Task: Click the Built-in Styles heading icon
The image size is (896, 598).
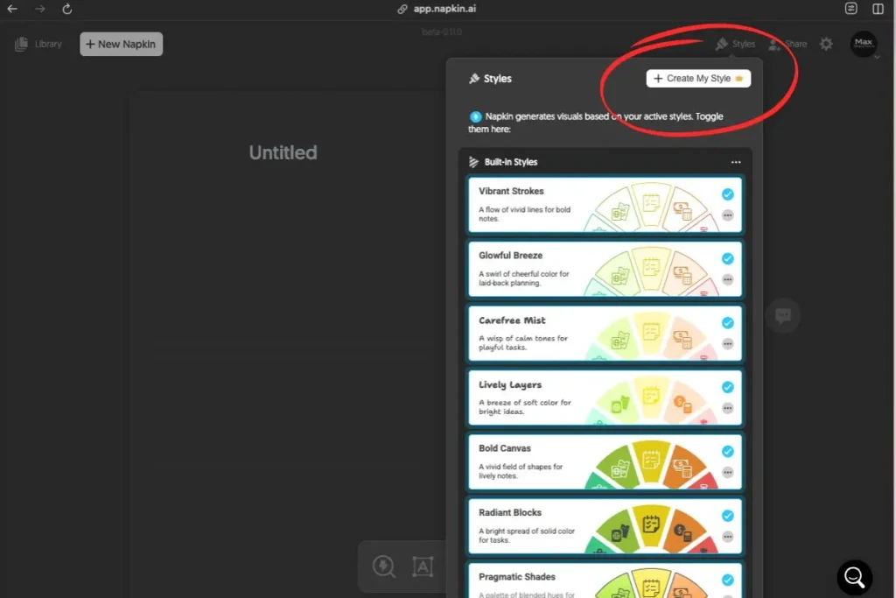Action: [473, 162]
